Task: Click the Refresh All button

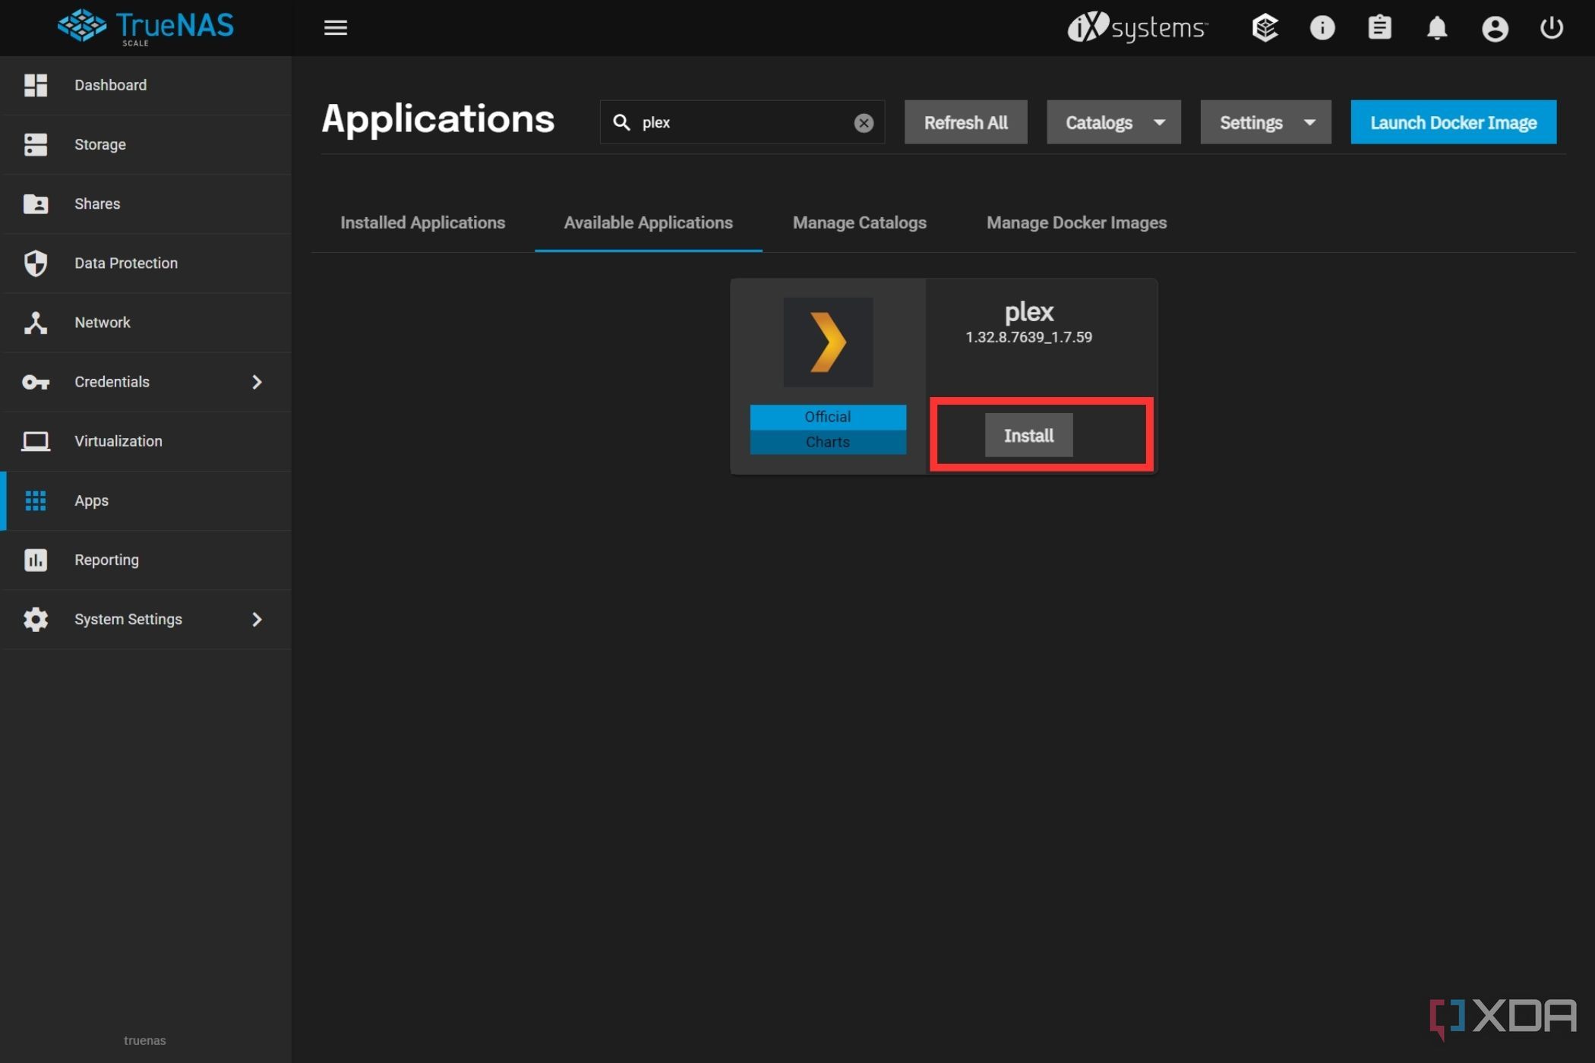Action: click(965, 122)
